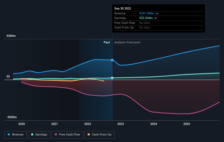Image resolution: width=224 pixels, height=142 pixels.
Task: Click the €500m y-axis label
Action: point(11,36)
